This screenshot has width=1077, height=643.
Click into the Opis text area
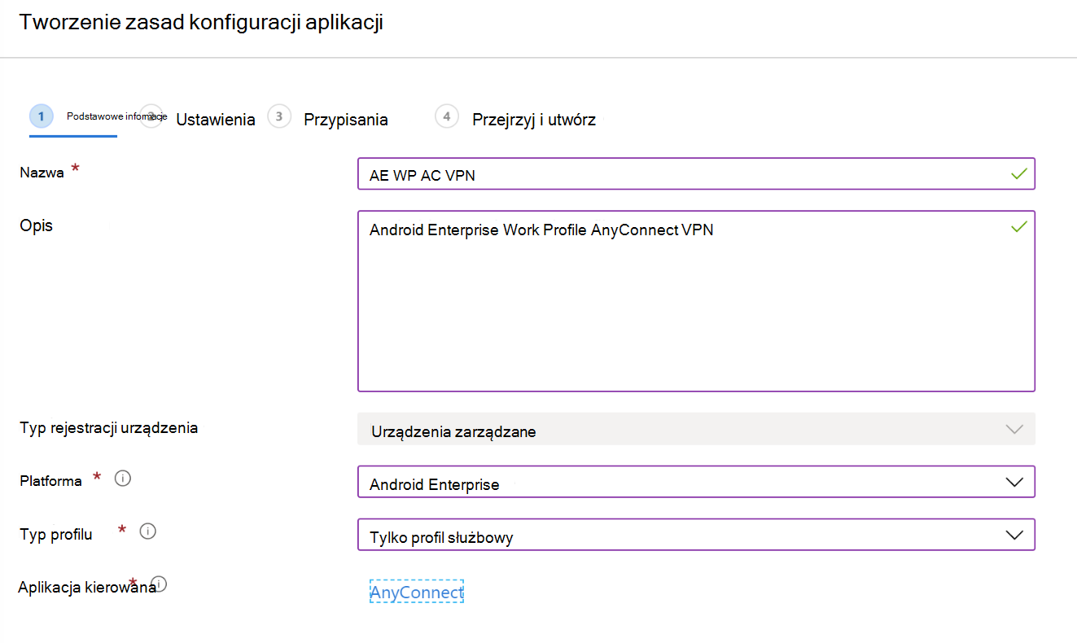coord(696,301)
